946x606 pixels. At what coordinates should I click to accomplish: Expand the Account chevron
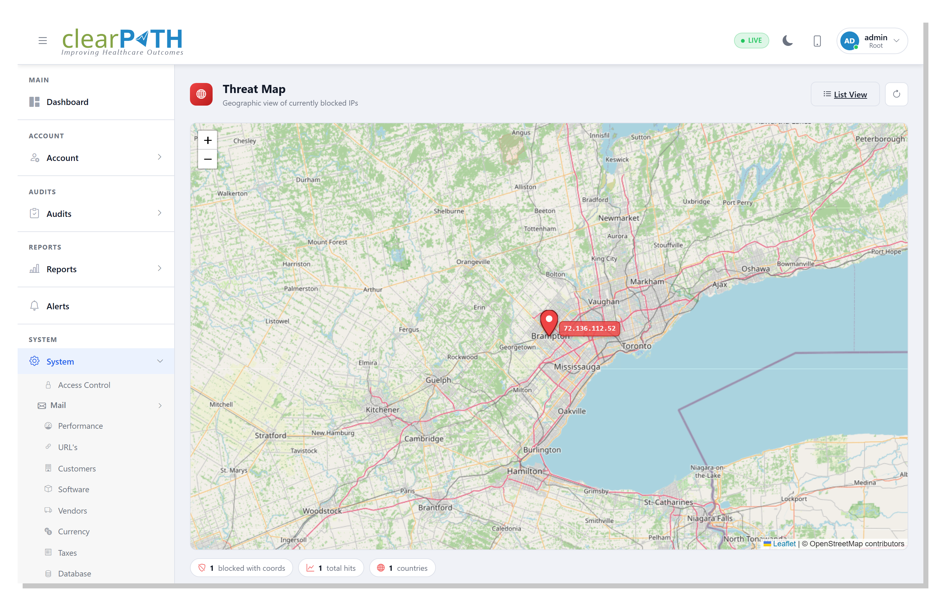coord(159,157)
